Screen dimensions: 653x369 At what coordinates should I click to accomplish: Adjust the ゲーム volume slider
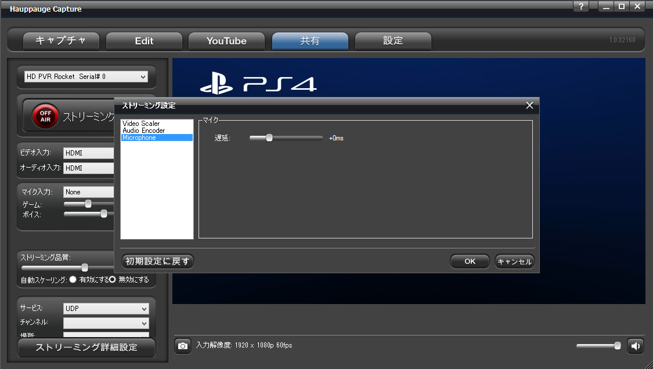click(88, 204)
